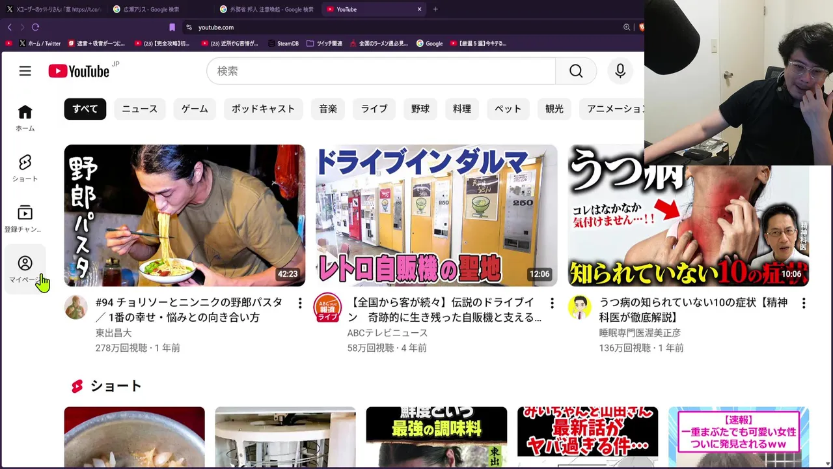Click browser back arrow

pyautogui.click(x=9, y=27)
